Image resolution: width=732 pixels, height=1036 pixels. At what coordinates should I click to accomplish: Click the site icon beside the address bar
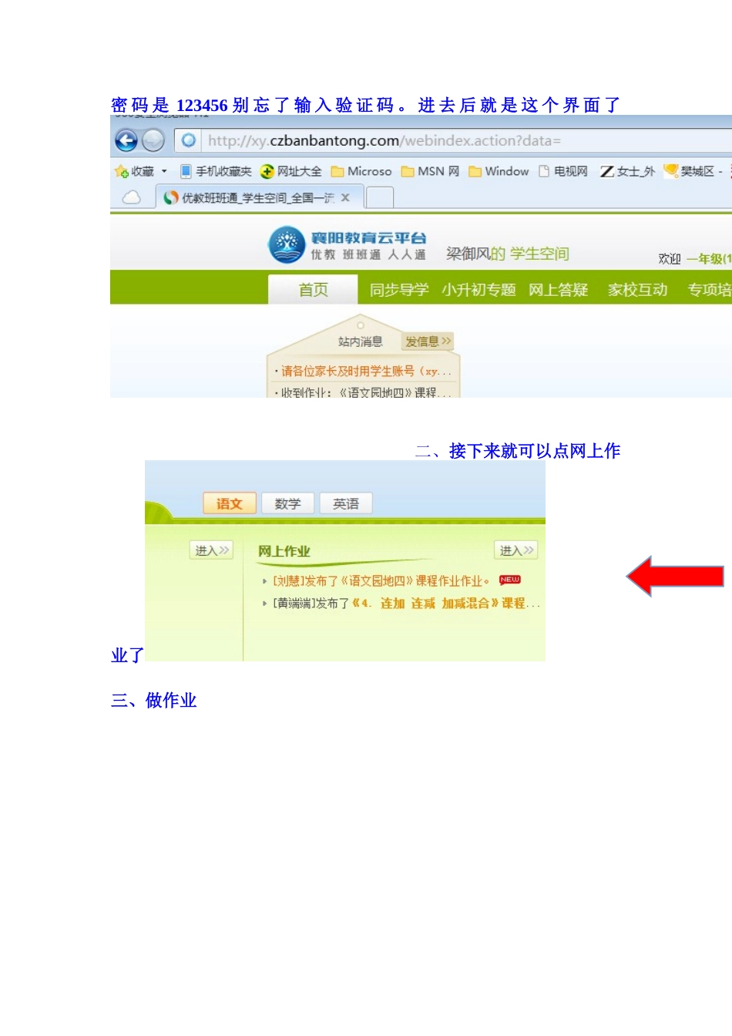[x=188, y=140]
